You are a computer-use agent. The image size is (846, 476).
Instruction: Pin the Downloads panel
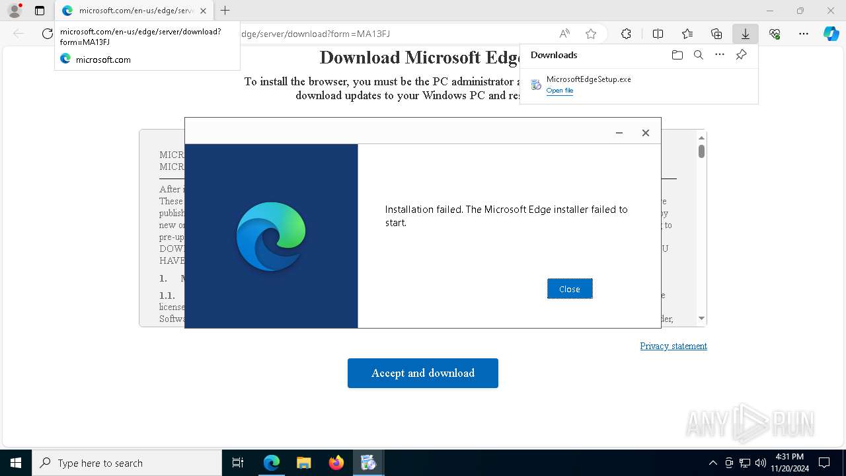pyautogui.click(x=741, y=56)
